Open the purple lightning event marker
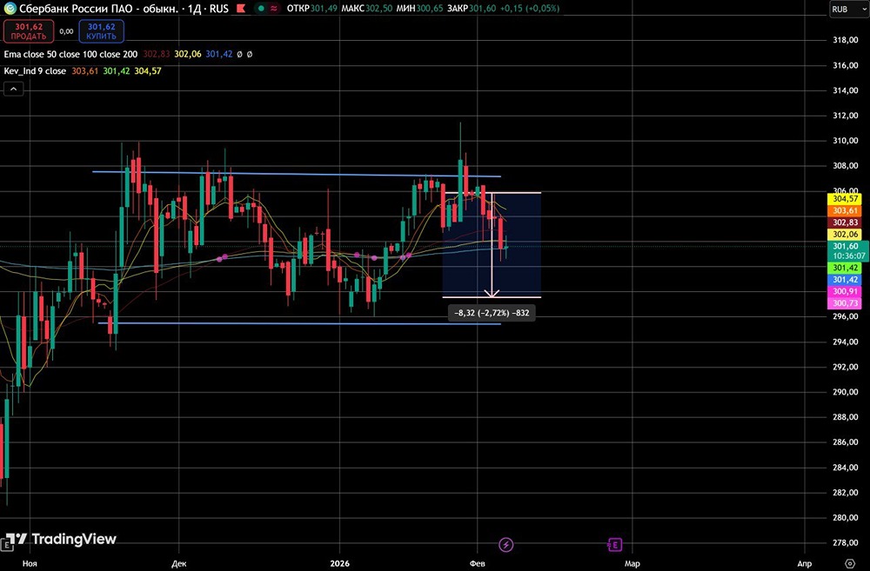 coord(506,544)
